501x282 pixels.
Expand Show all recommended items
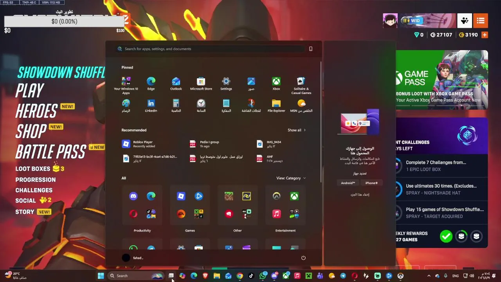297,130
